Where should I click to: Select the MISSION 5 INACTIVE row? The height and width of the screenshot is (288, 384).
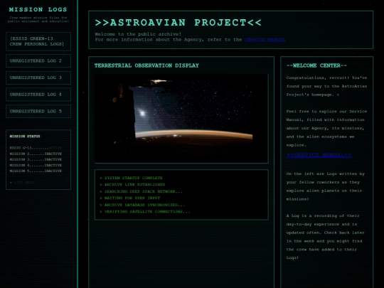point(36,171)
